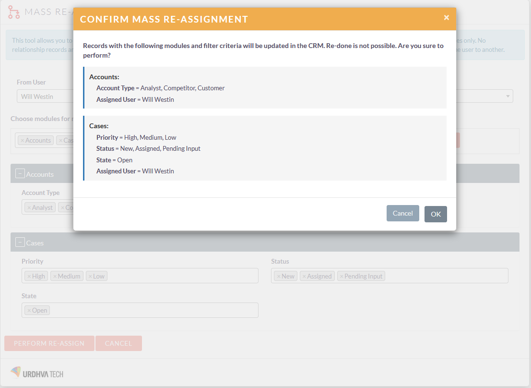
Task: Remove the Assigned status filter tag
Action: pos(305,276)
